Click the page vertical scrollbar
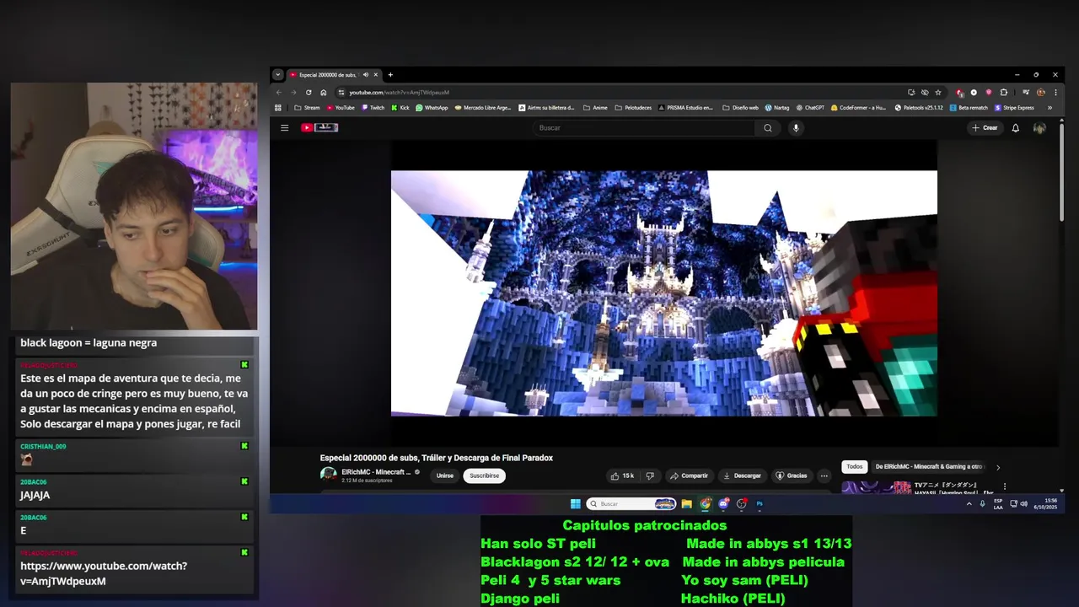Viewport: 1079px width, 607px height. coord(1060,171)
